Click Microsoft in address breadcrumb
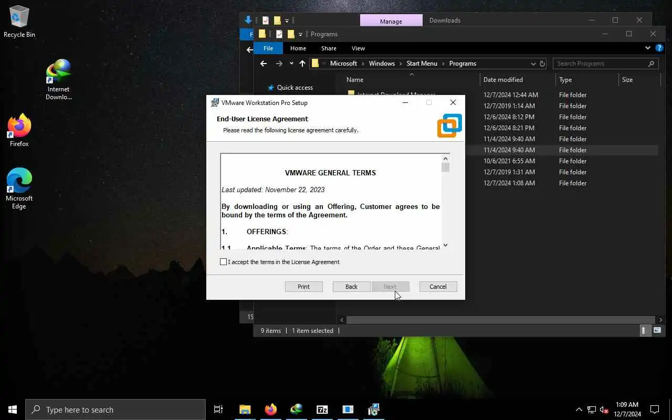Image resolution: width=672 pixels, height=420 pixels. [343, 64]
